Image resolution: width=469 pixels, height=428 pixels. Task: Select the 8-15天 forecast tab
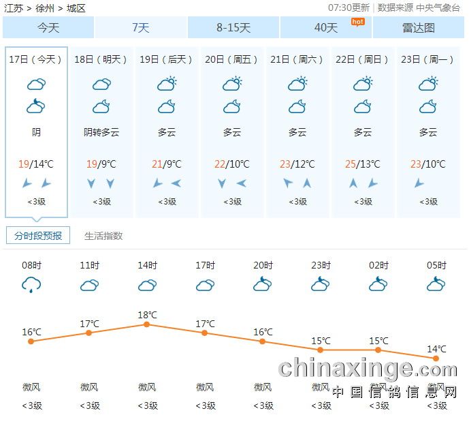click(233, 28)
